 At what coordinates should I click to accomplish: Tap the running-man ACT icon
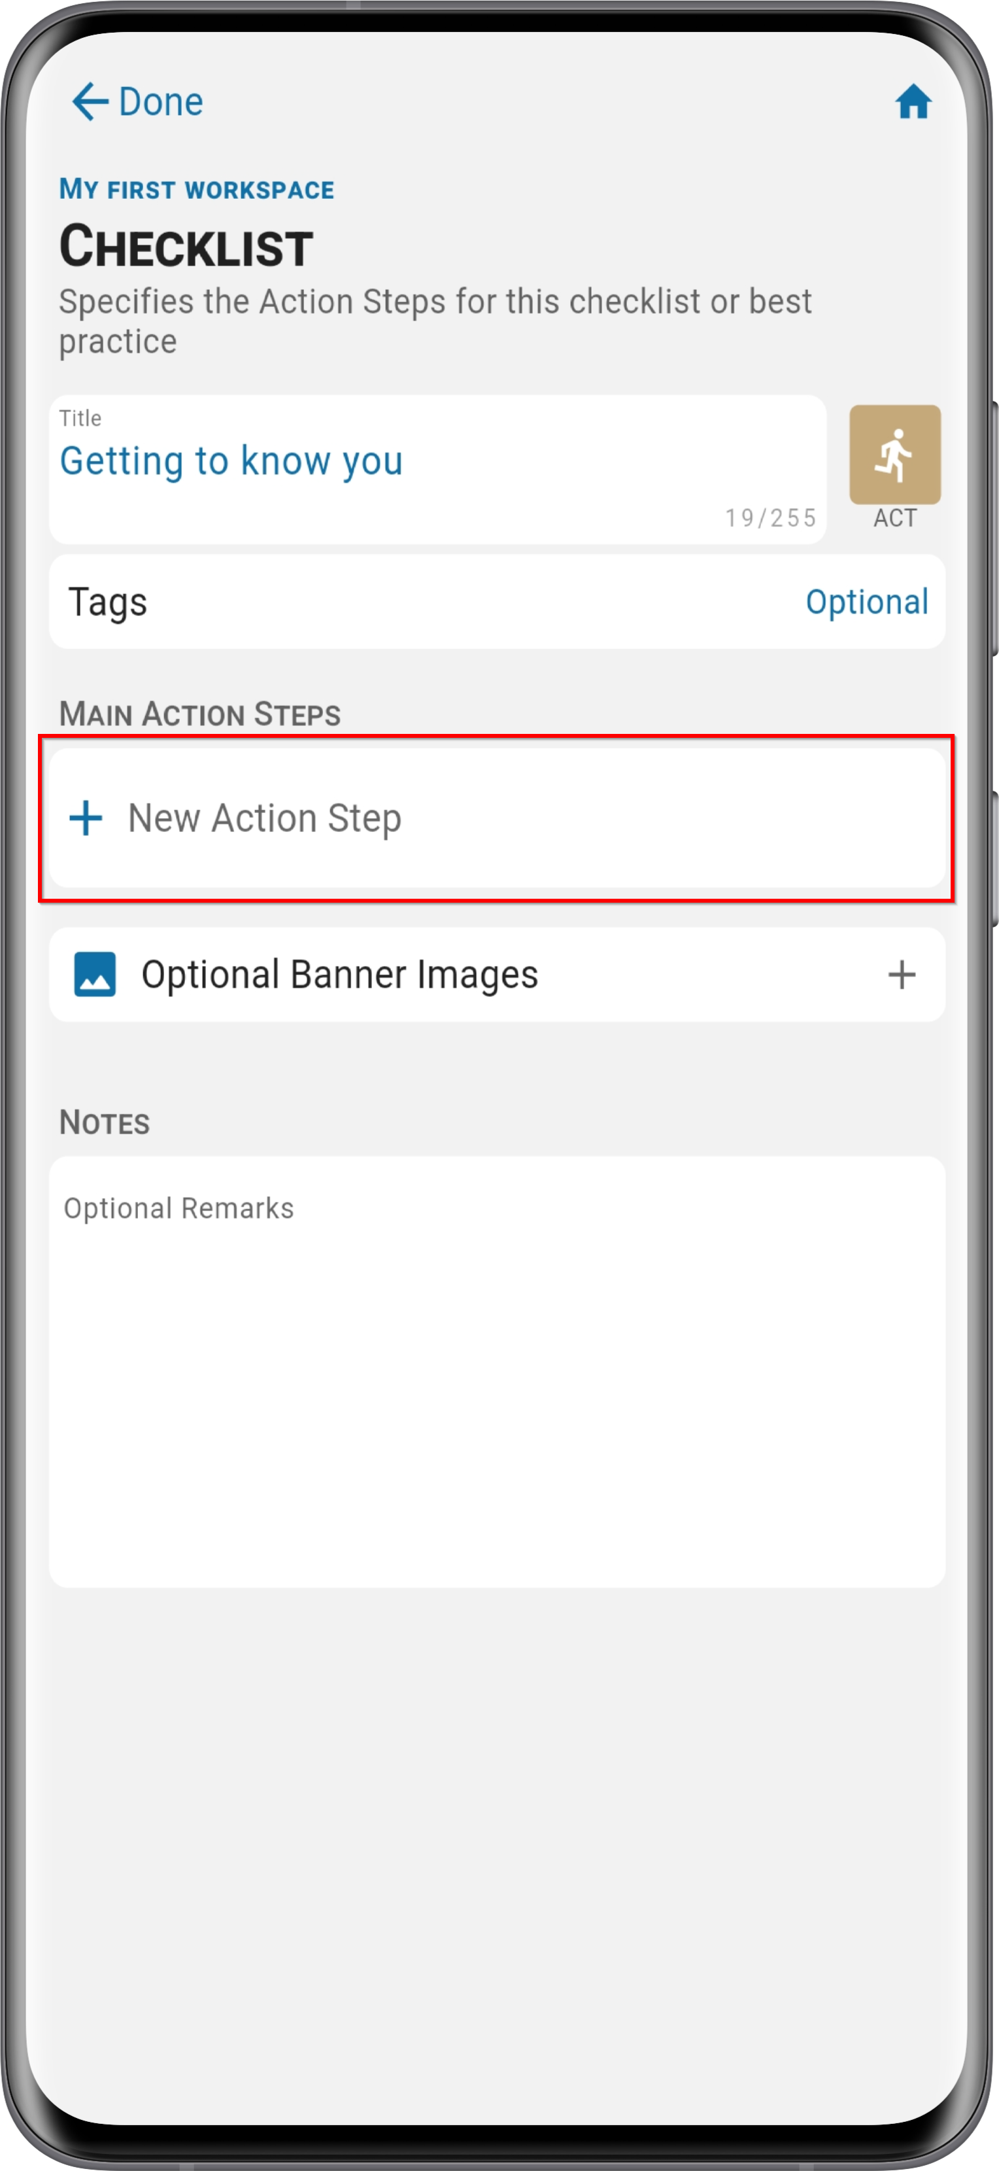894,454
